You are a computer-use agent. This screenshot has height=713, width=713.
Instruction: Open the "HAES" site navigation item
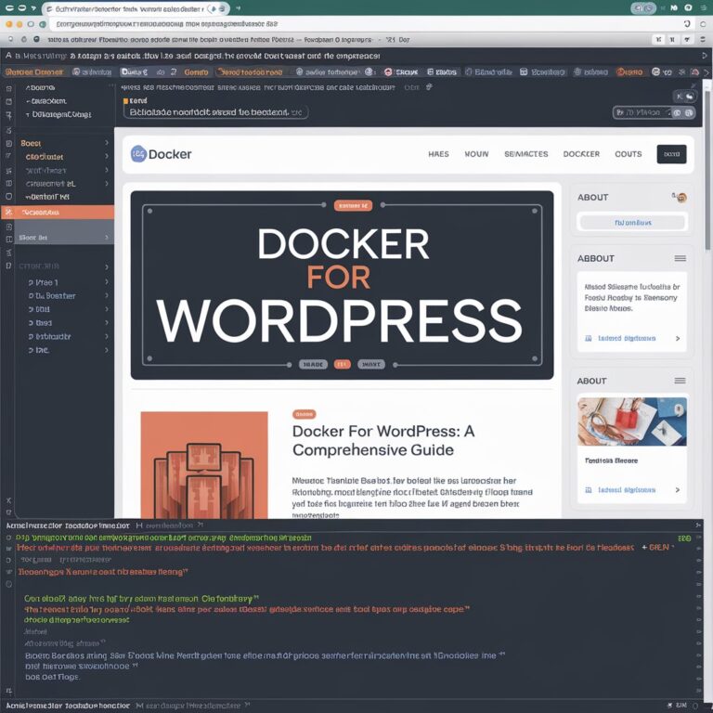(x=438, y=154)
